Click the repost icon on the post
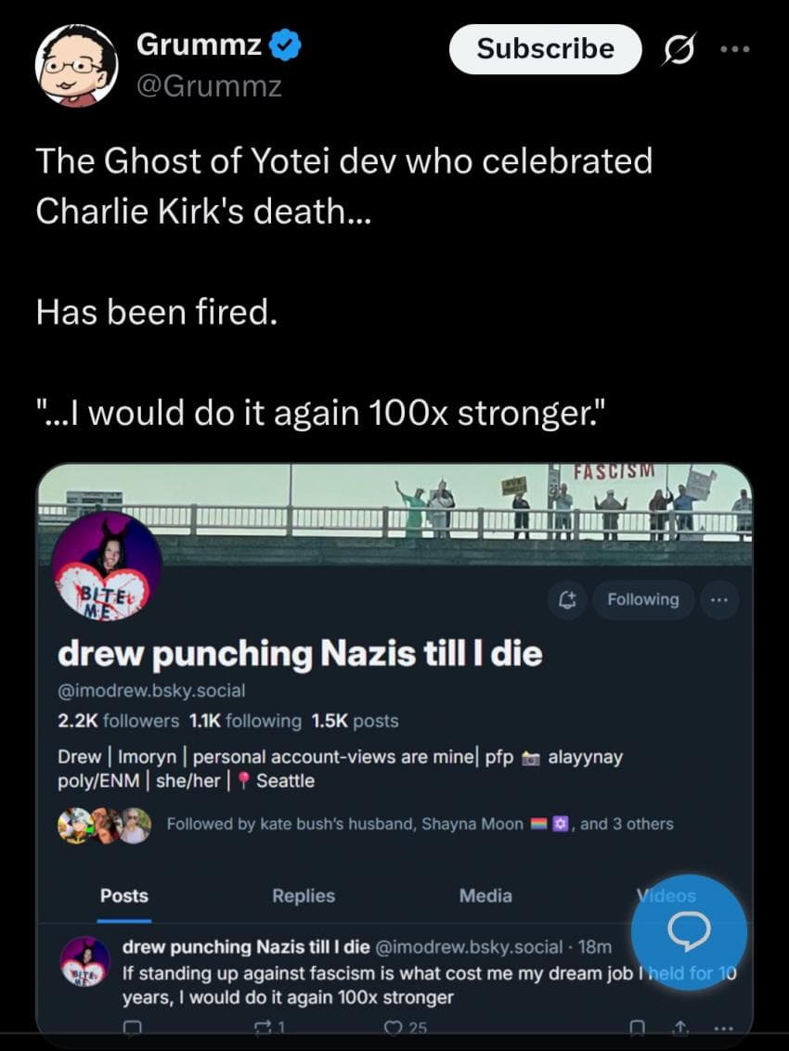 (264, 1027)
